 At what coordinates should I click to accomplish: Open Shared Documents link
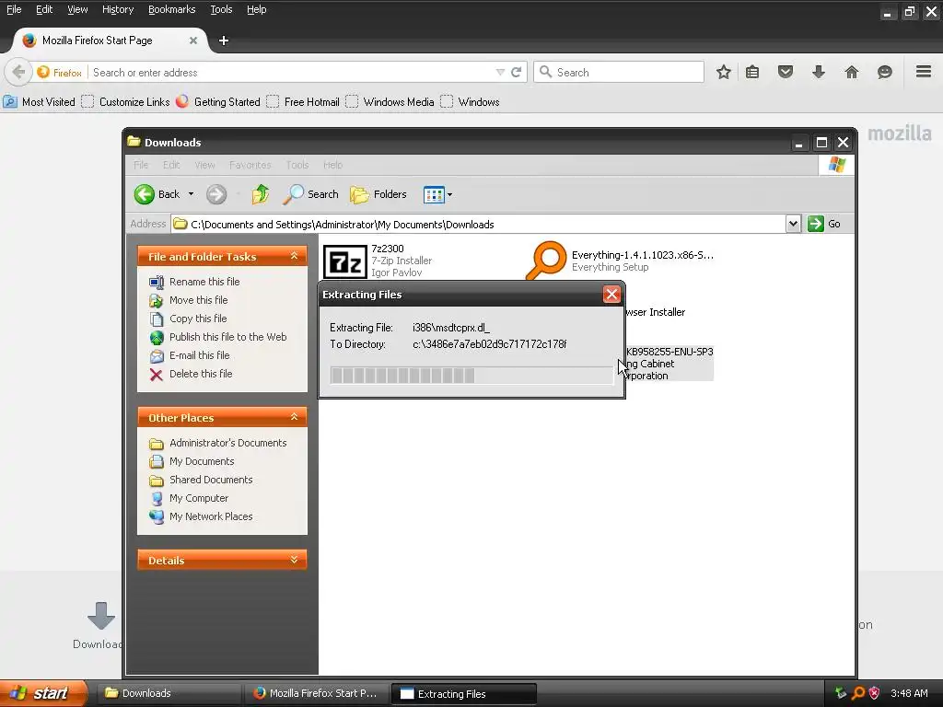211,480
